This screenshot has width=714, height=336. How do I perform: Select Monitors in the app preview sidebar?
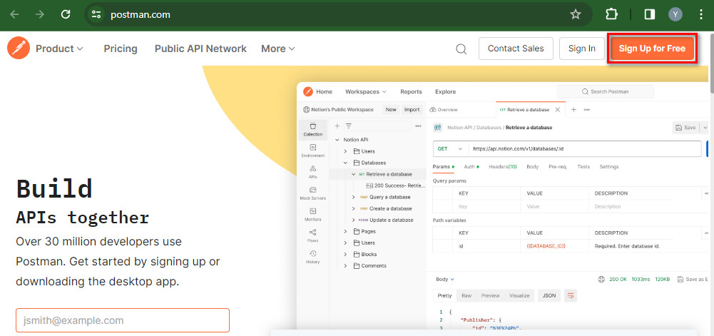313,215
